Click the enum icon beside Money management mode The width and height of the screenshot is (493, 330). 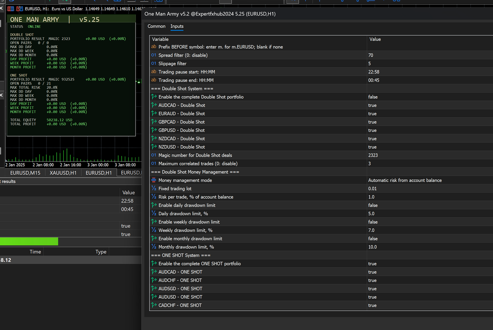point(154,180)
